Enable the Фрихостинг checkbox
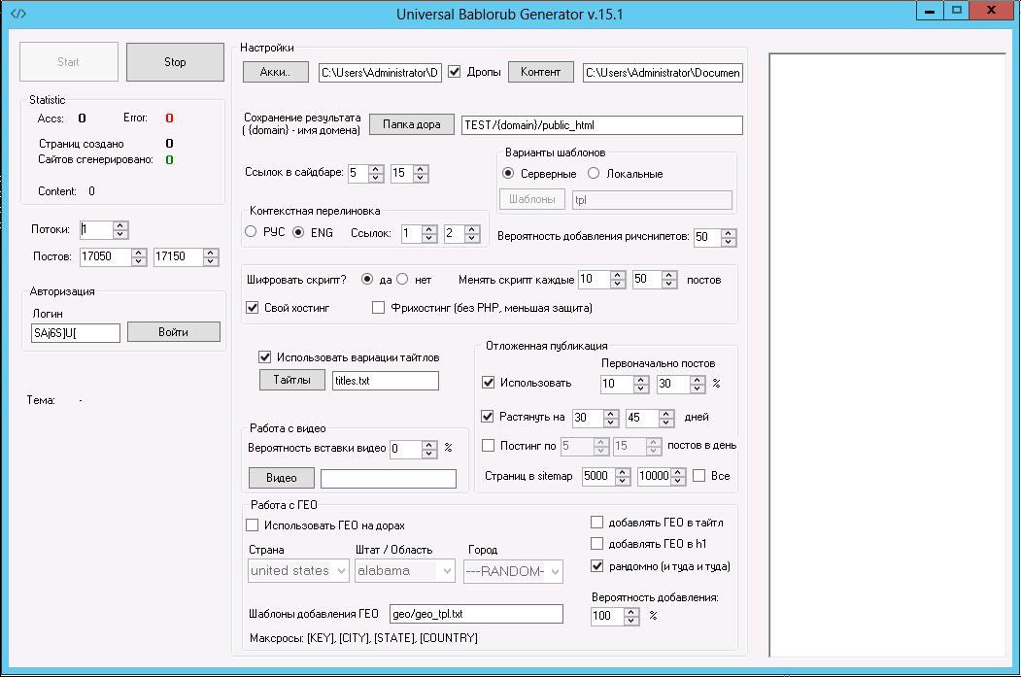Image resolution: width=1021 pixels, height=677 pixels. pos(378,307)
